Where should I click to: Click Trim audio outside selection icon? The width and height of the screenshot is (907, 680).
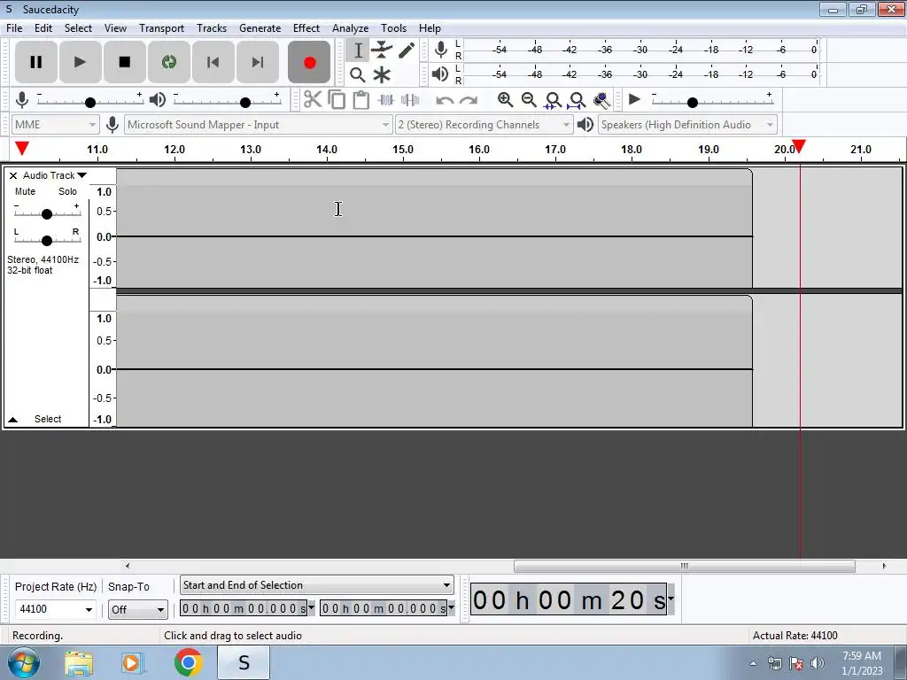(x=386, y=99)
